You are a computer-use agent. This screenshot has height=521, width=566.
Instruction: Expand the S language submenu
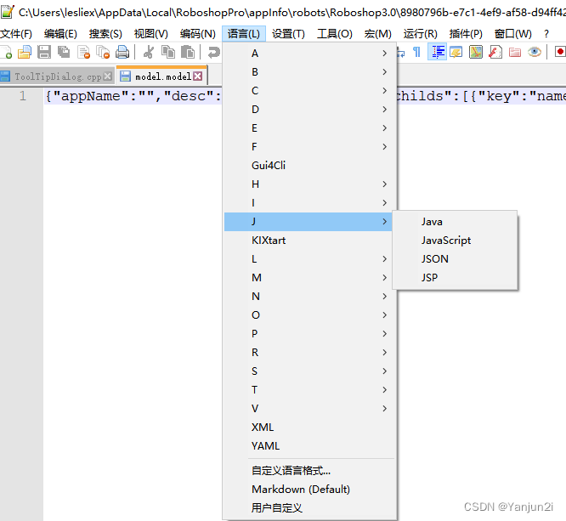click(309, 371)
